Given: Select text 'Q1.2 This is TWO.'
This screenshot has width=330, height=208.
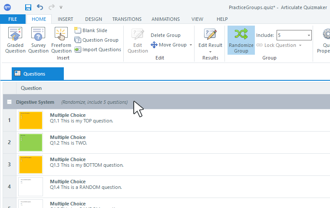Looking at the screenshot, I should pos(69,143).
